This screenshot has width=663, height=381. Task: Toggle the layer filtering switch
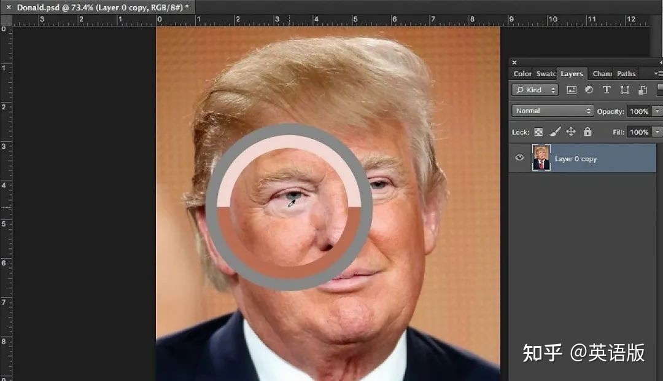[x=660, y=90]
